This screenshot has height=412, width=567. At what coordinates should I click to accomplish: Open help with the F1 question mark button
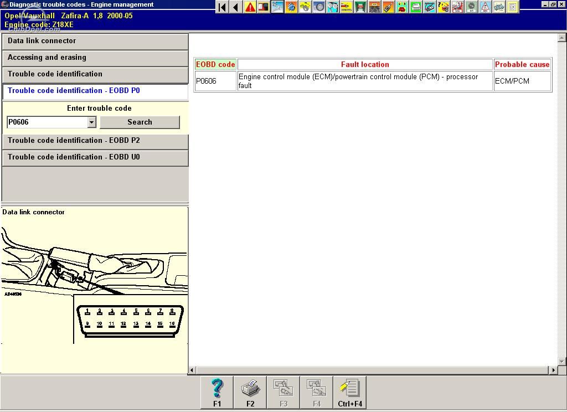[x=217, y=393]
